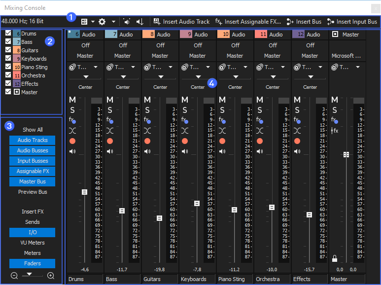Uncheck the Drums track checkbox
This screenshot has height=285, width=381.
point(8,34)
